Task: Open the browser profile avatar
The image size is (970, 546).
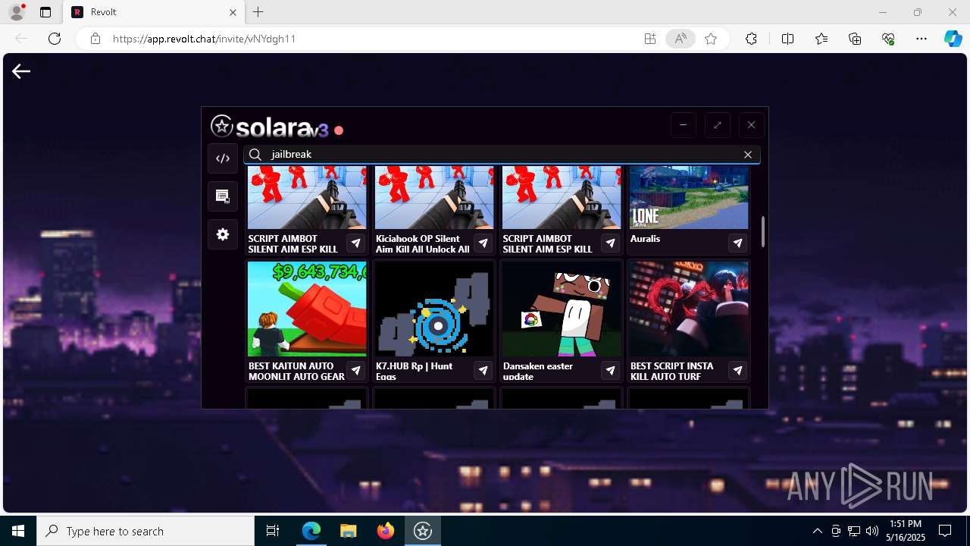Action: coord(17,12)
